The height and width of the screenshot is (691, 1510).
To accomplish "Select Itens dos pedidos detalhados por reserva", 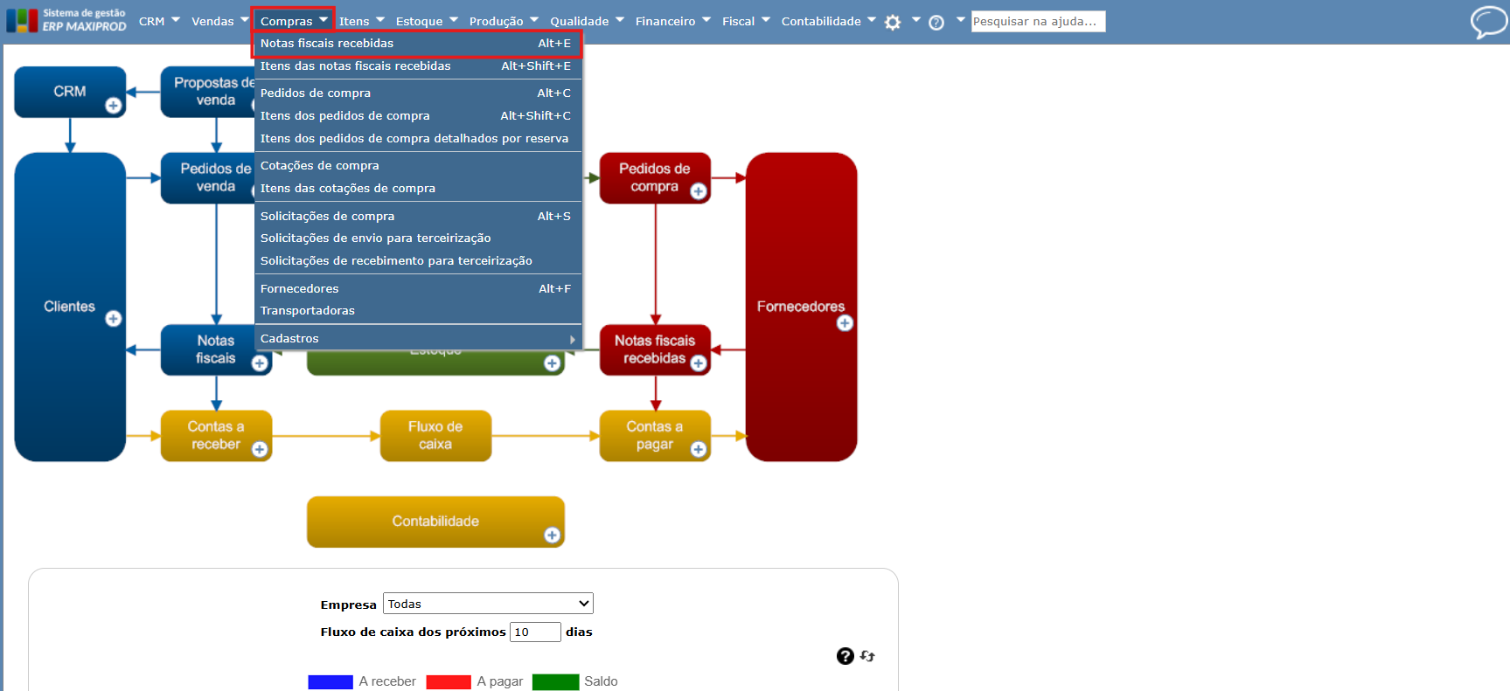I will tap(418, 139).
